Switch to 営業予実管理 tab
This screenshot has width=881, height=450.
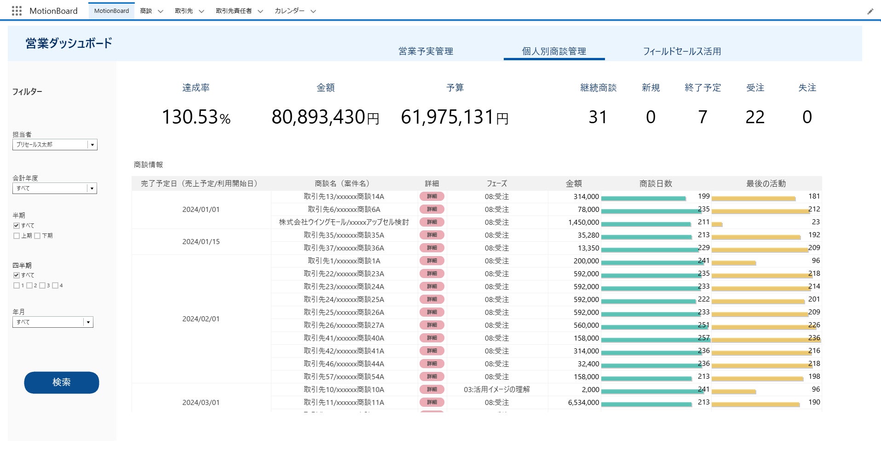pos(426,51)
